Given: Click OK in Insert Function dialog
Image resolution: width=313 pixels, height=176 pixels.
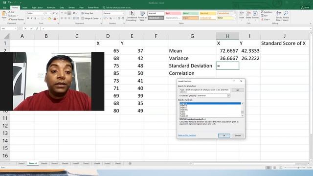Looking at the screenshot, I should pyautogui.click(x=224, y=135).
